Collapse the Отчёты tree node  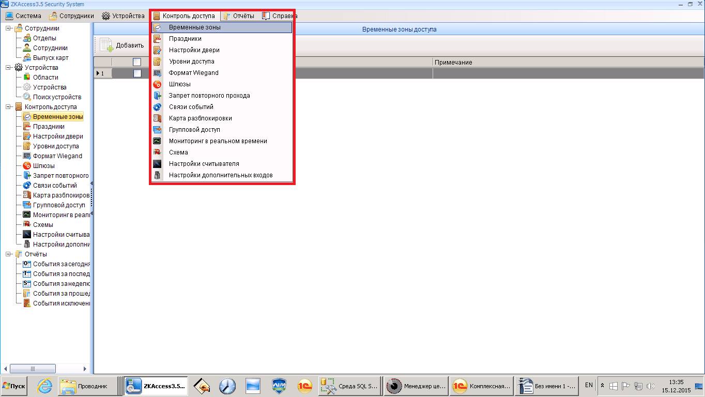tap(8, 254)
